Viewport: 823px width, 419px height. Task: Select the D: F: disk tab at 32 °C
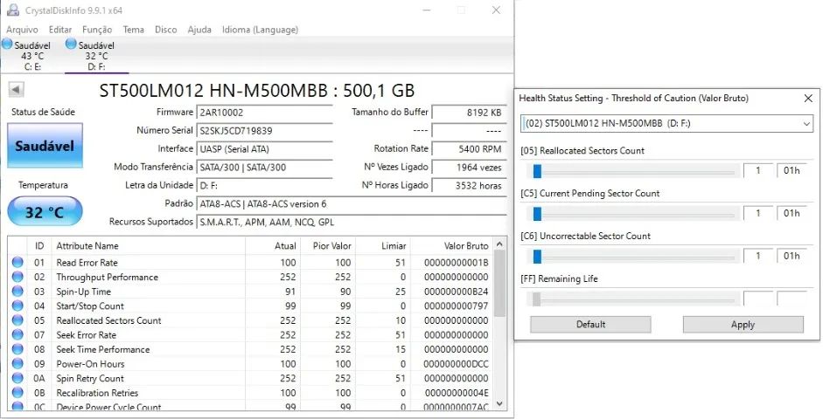click(x=96, y=56)
